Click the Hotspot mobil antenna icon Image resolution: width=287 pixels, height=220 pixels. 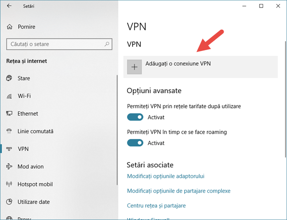pyautogui.click(x=9, y=184)
